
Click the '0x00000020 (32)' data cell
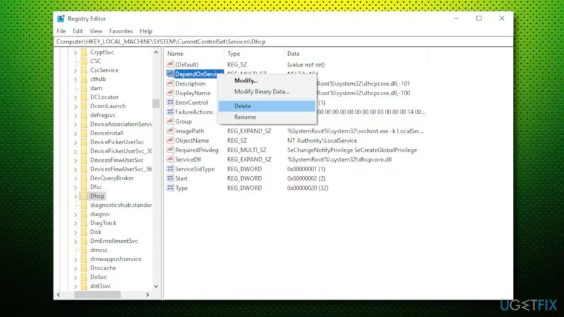[307, 188]
